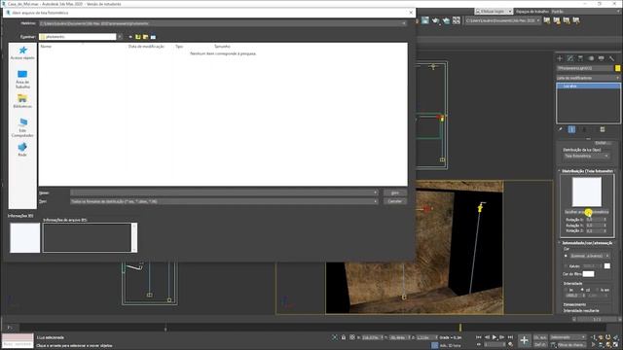The image size is (623, 350).
Task: Click the Z rotation value field
Action: click(x=595, y=230)
